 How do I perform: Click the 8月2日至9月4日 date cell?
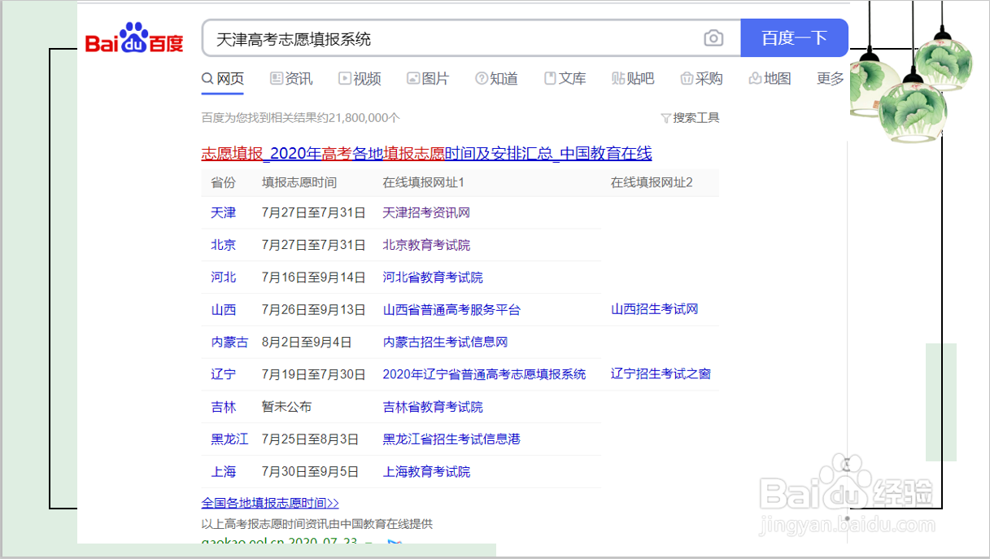click(x=307, y=342)
